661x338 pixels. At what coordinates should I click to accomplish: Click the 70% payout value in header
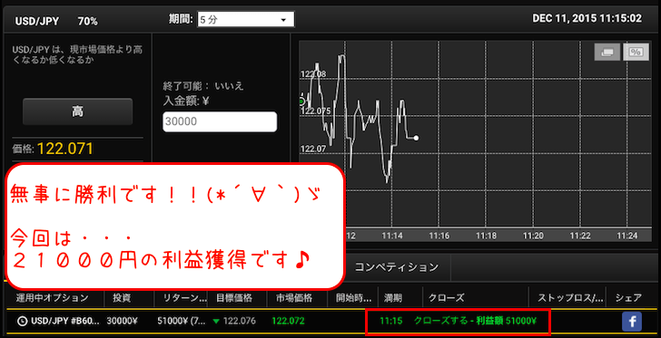(88, 22)
